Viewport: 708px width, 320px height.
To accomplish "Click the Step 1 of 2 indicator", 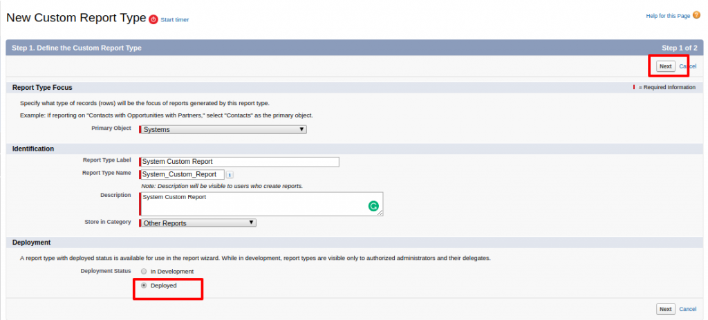I will pyautogui.click(x=680, y=48).
